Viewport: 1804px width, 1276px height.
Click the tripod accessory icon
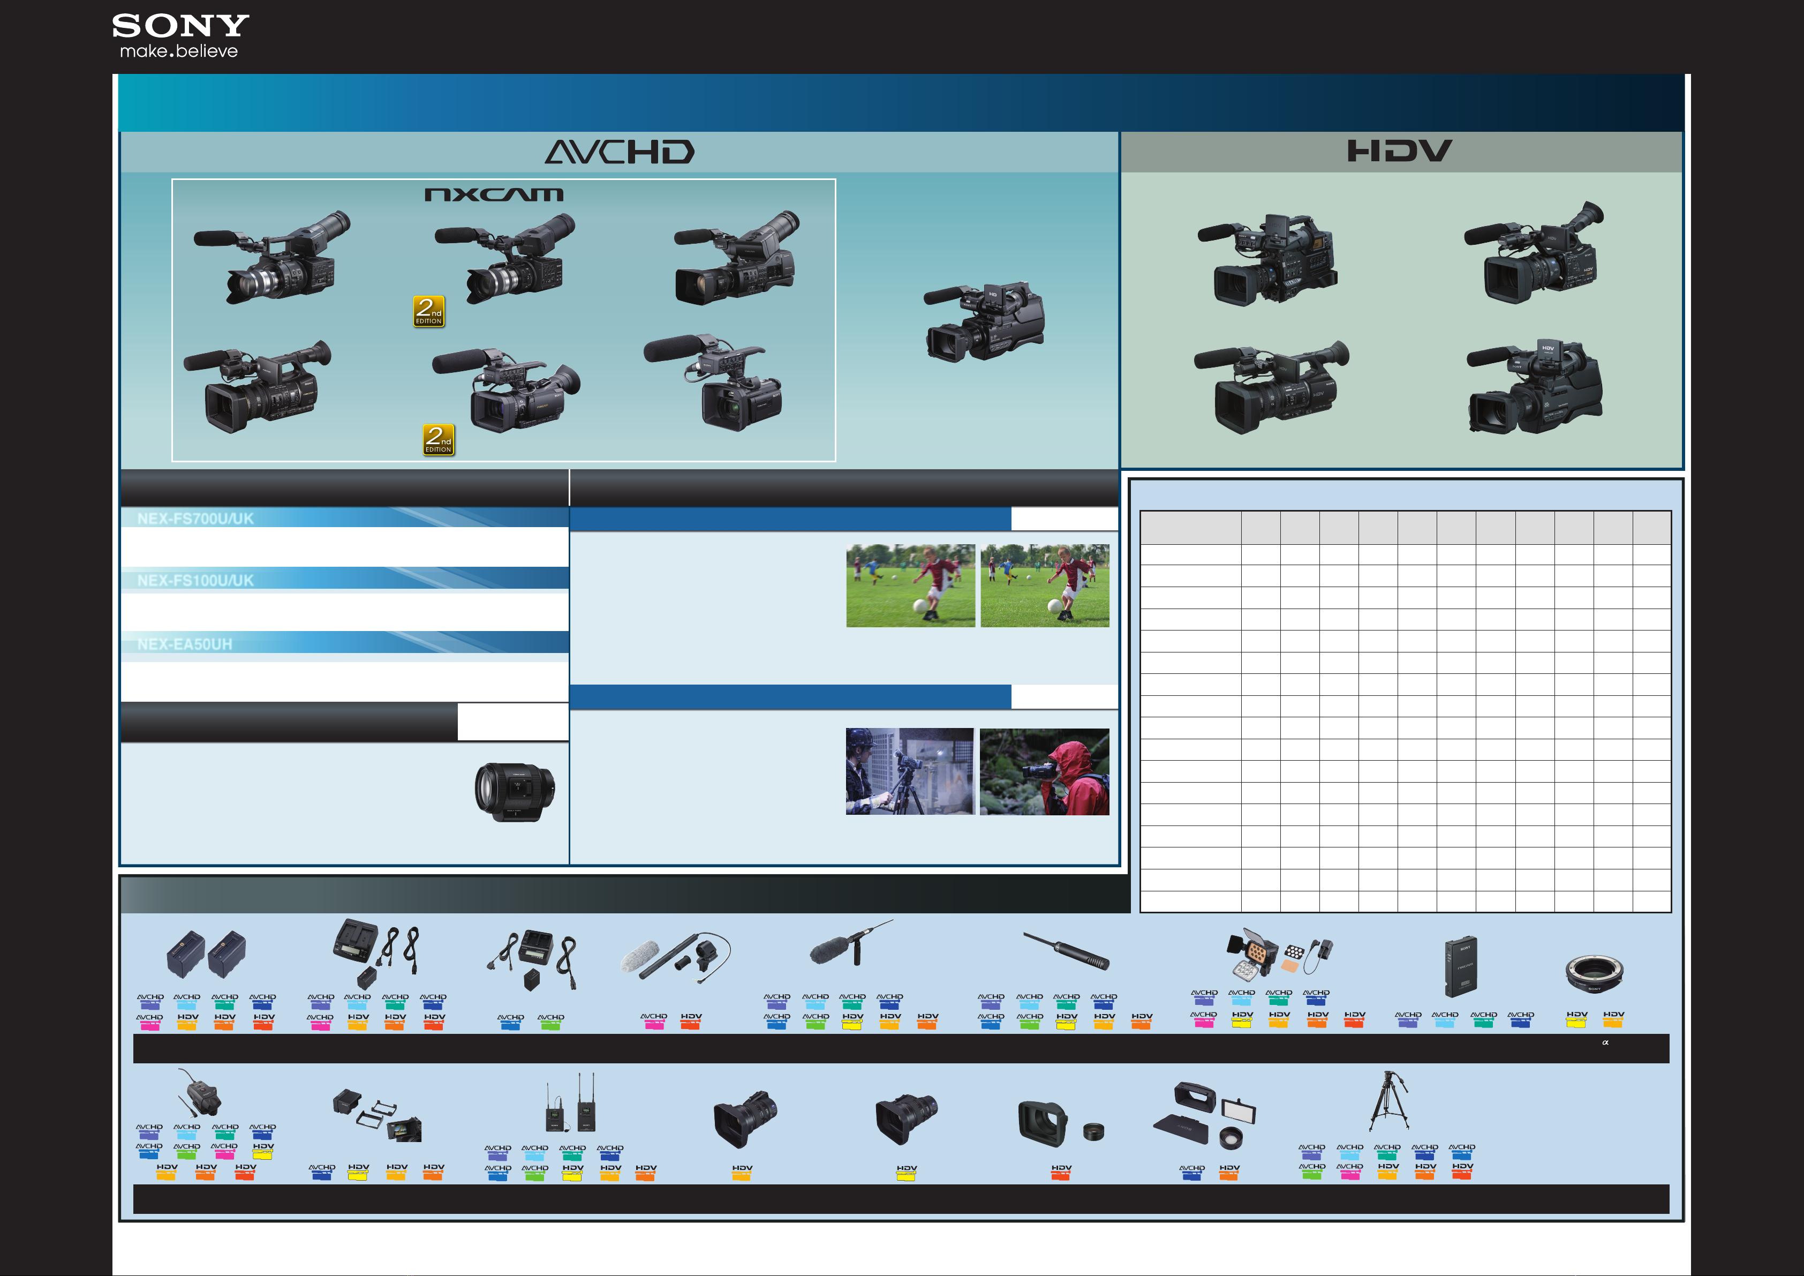pyautogui.click(x=1389, y=1101)
